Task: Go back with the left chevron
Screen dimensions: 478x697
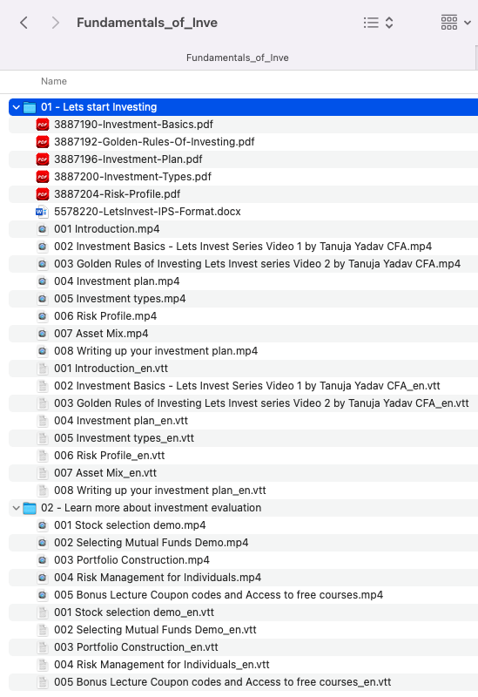Action: point(24,23)
